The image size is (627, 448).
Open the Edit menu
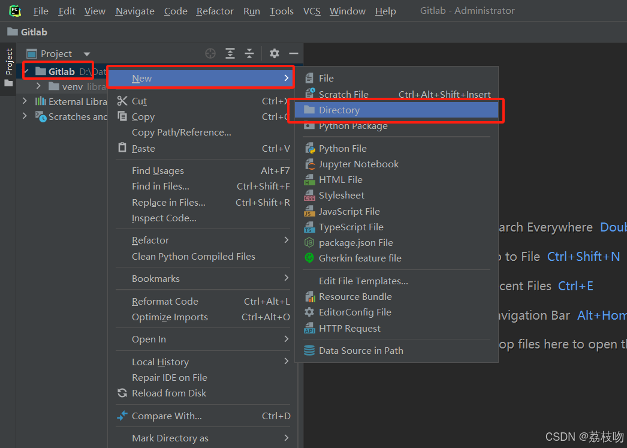(67, 11)
